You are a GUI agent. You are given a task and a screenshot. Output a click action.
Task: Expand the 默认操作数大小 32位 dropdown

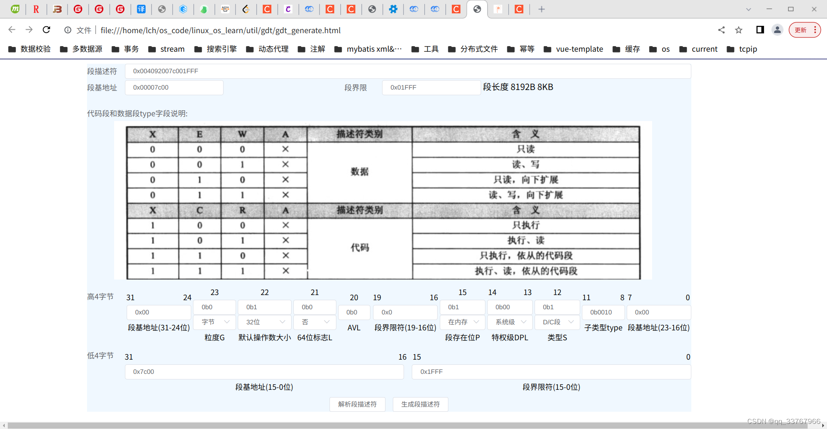coord(264,322)
